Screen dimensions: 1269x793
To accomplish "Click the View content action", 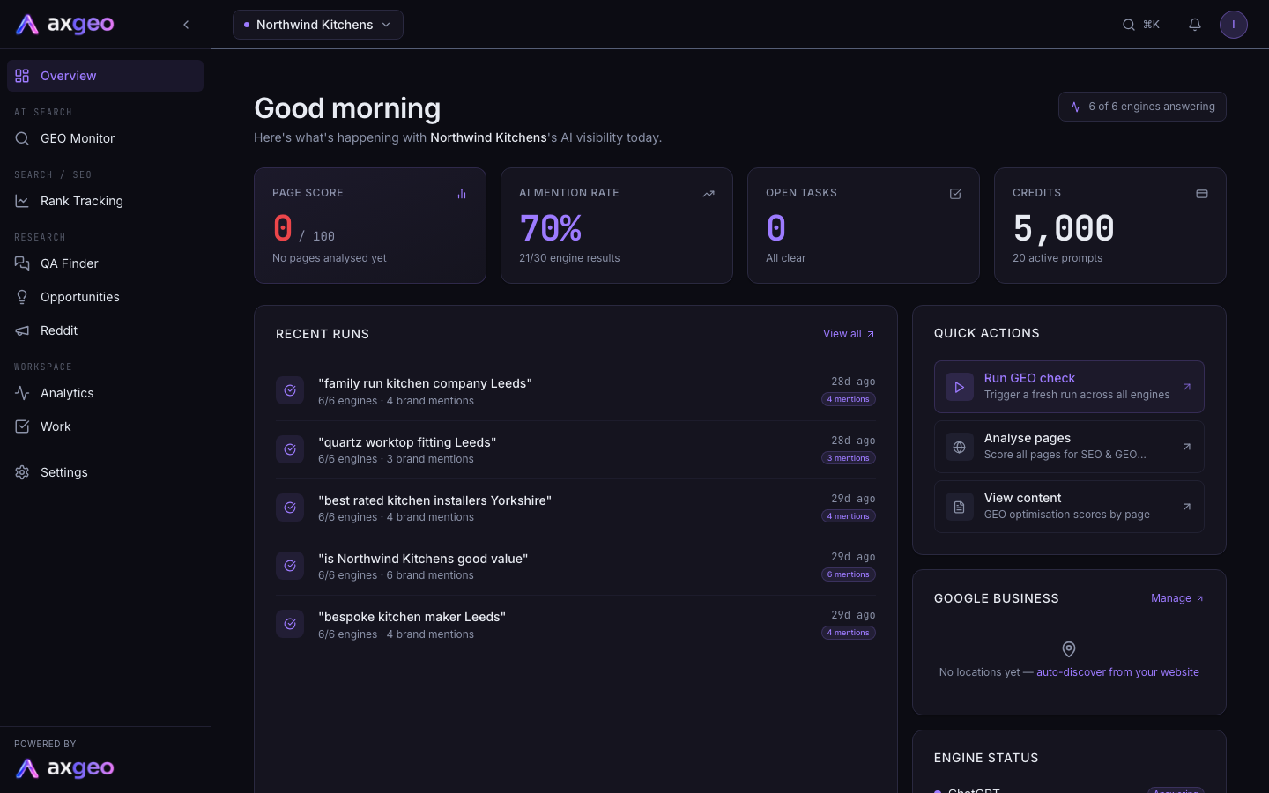I will 1069,507.
